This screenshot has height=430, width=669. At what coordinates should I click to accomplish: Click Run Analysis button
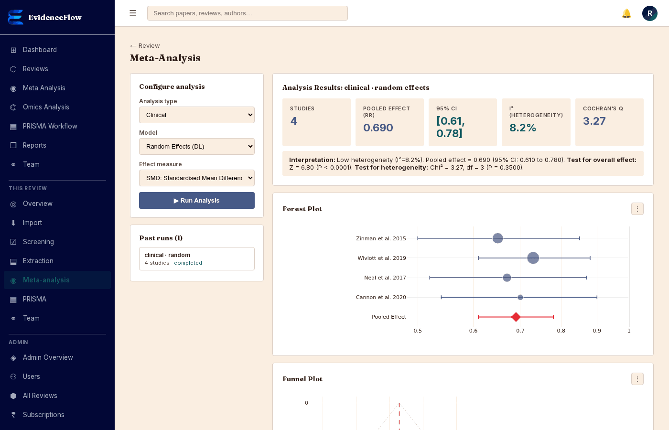click(x=197, y=201)
